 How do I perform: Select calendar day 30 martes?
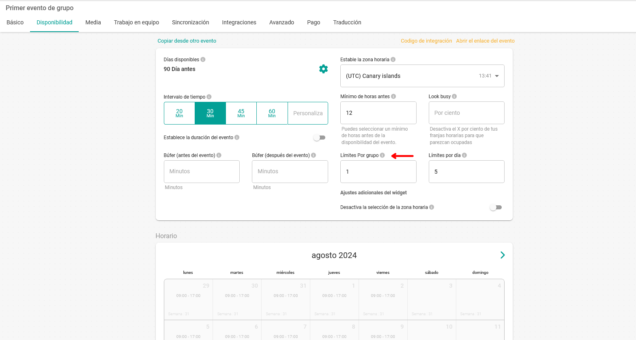click(237, 299)
